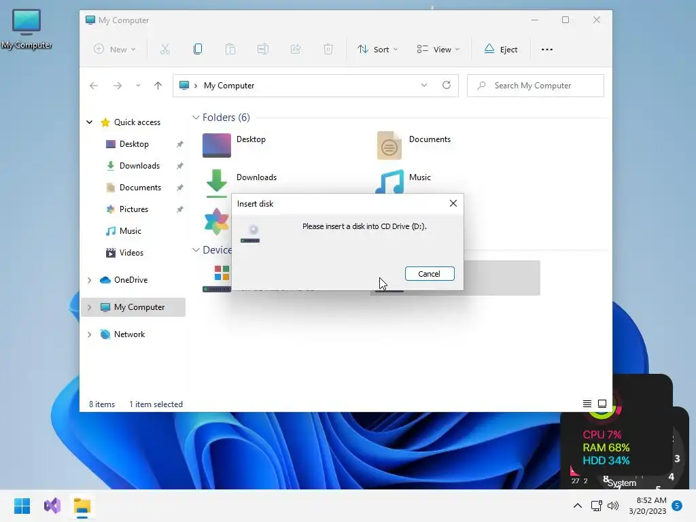
Task: Select the Downloads folder icon
Action: tap(217, 183)
